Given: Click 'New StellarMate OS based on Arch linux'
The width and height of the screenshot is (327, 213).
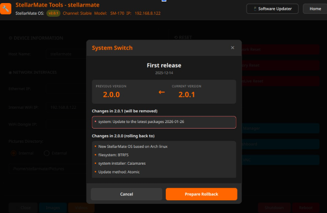Looking at the screenshot, I should pyautogui.click(x=133, y=146).
